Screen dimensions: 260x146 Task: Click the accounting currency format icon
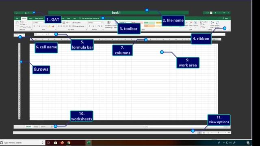[x=89, y=26]
